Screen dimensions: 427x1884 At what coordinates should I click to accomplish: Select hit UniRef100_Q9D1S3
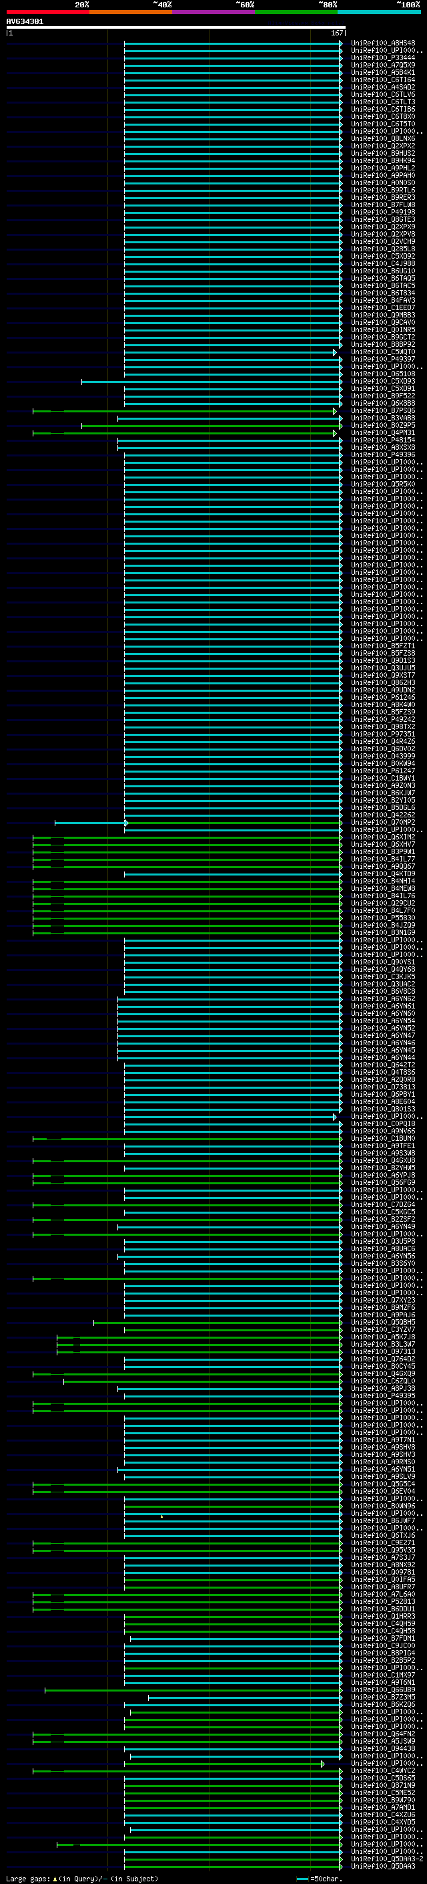382,660
